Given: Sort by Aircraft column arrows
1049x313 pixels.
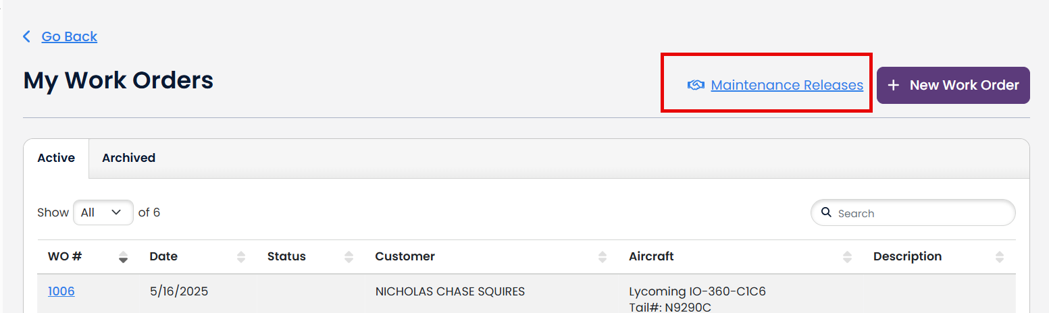Looking at the screenshot, I should click(x=847, y=256).
